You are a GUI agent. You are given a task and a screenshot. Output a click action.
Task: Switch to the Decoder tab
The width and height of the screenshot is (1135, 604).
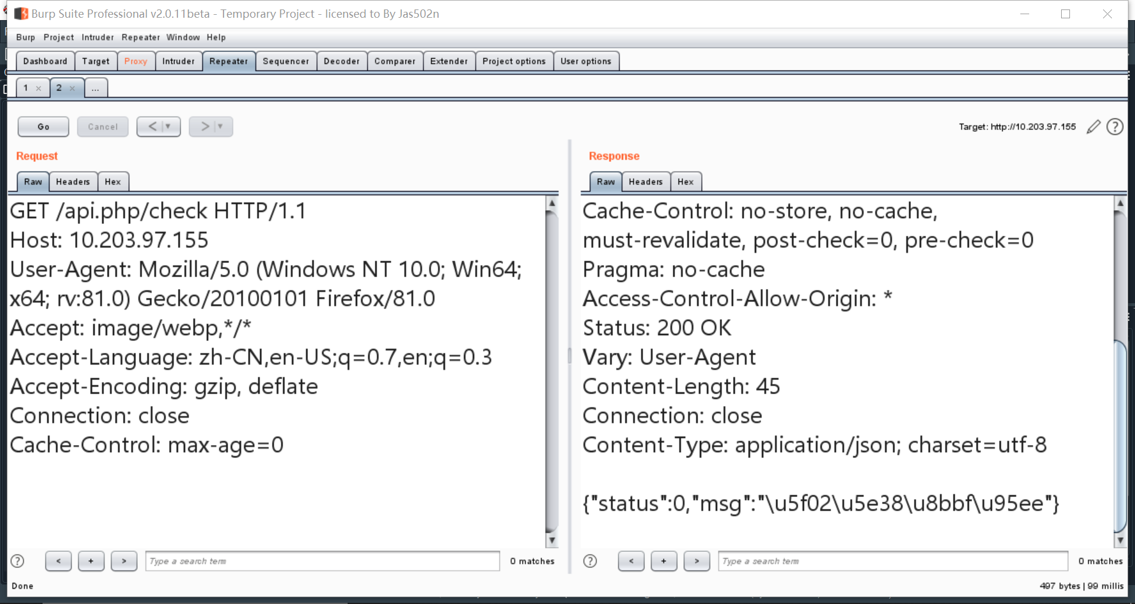click(342, 61)
